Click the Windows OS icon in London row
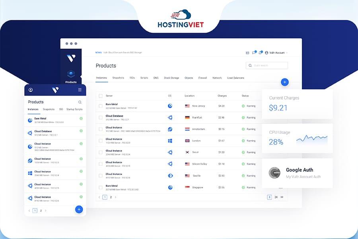The image size is (358, 239). pyautogui.click(x=170, y=141)
